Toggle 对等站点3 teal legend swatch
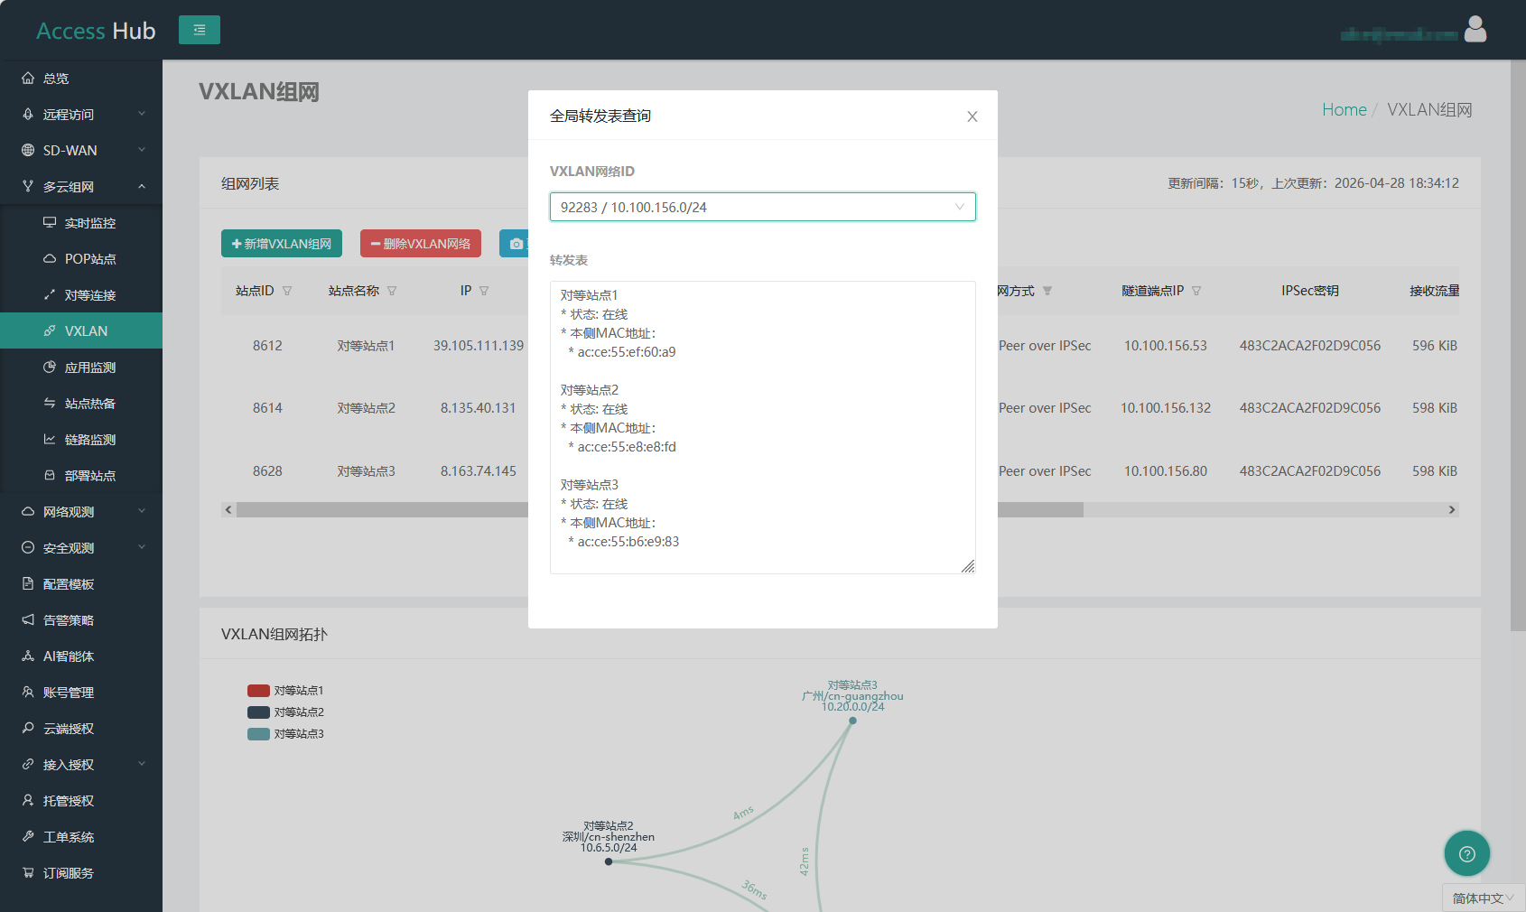This screenshot has height=912, width=1526. tap(259, 734)
